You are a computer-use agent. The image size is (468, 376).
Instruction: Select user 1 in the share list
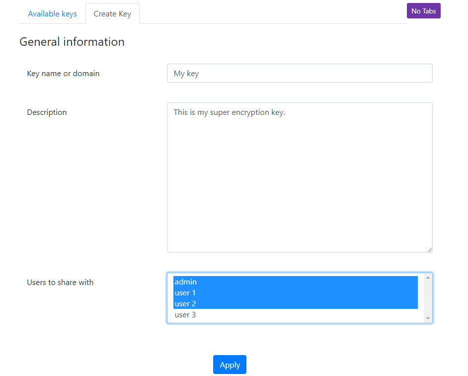(296, 293)
